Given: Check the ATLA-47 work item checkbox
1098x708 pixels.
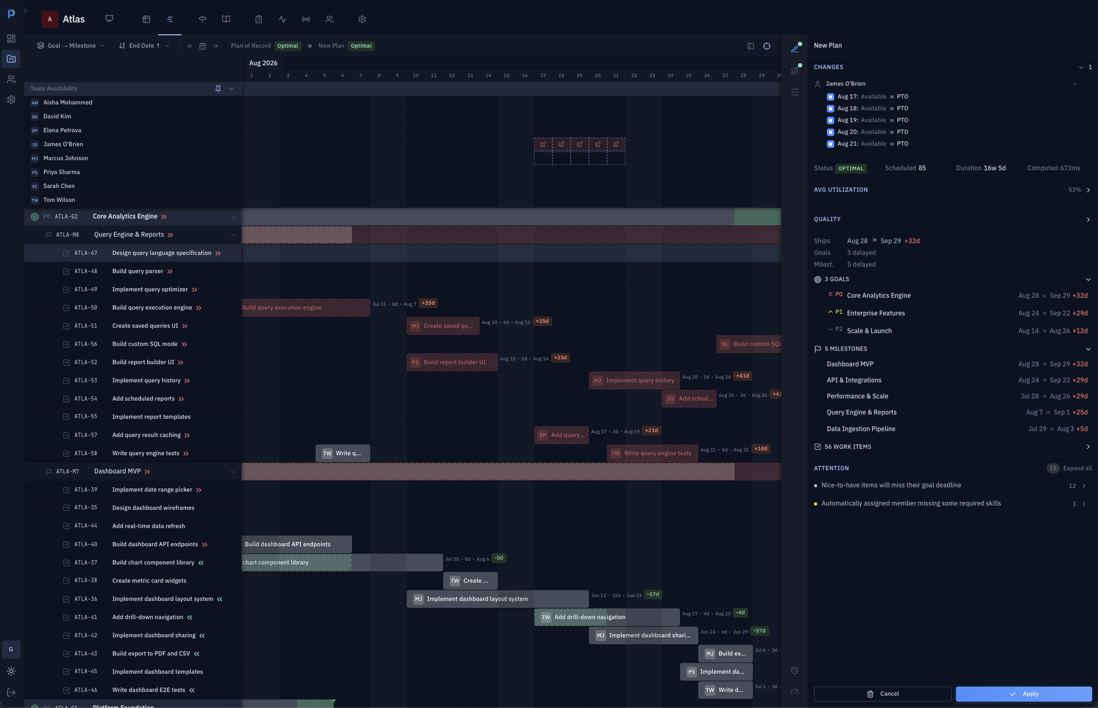Looking at the screenshot, I should (x=66, y=253).
